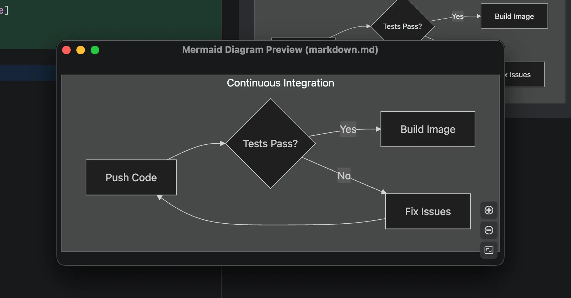Viewport: 571px width, 298px height.
Task: Zoom out of the Mermaid diagram
Action: point(489,230)
